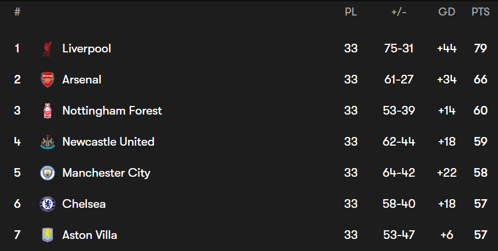Sort table by PL column header

pos(350,12)
